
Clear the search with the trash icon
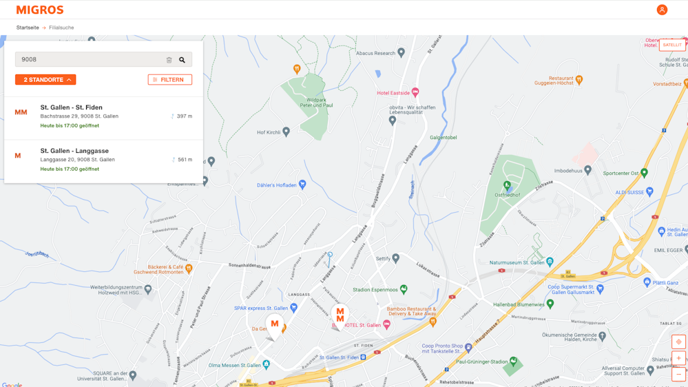pos(169,60)
